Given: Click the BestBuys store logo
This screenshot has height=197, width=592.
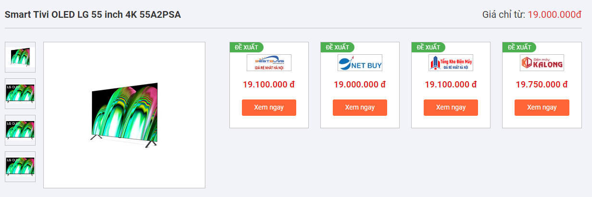Looking at the screenshot, I should point(269,63).
